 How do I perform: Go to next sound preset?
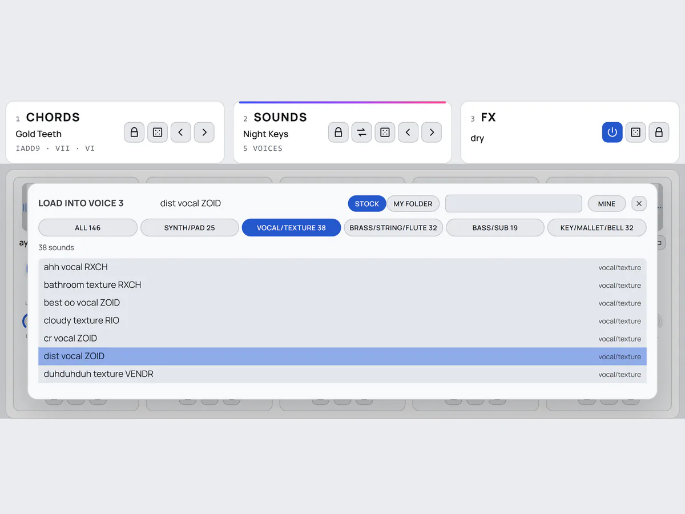coord(432,132)
